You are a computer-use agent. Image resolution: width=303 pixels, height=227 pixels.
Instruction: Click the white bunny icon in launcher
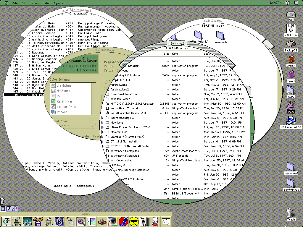(155, 221)
